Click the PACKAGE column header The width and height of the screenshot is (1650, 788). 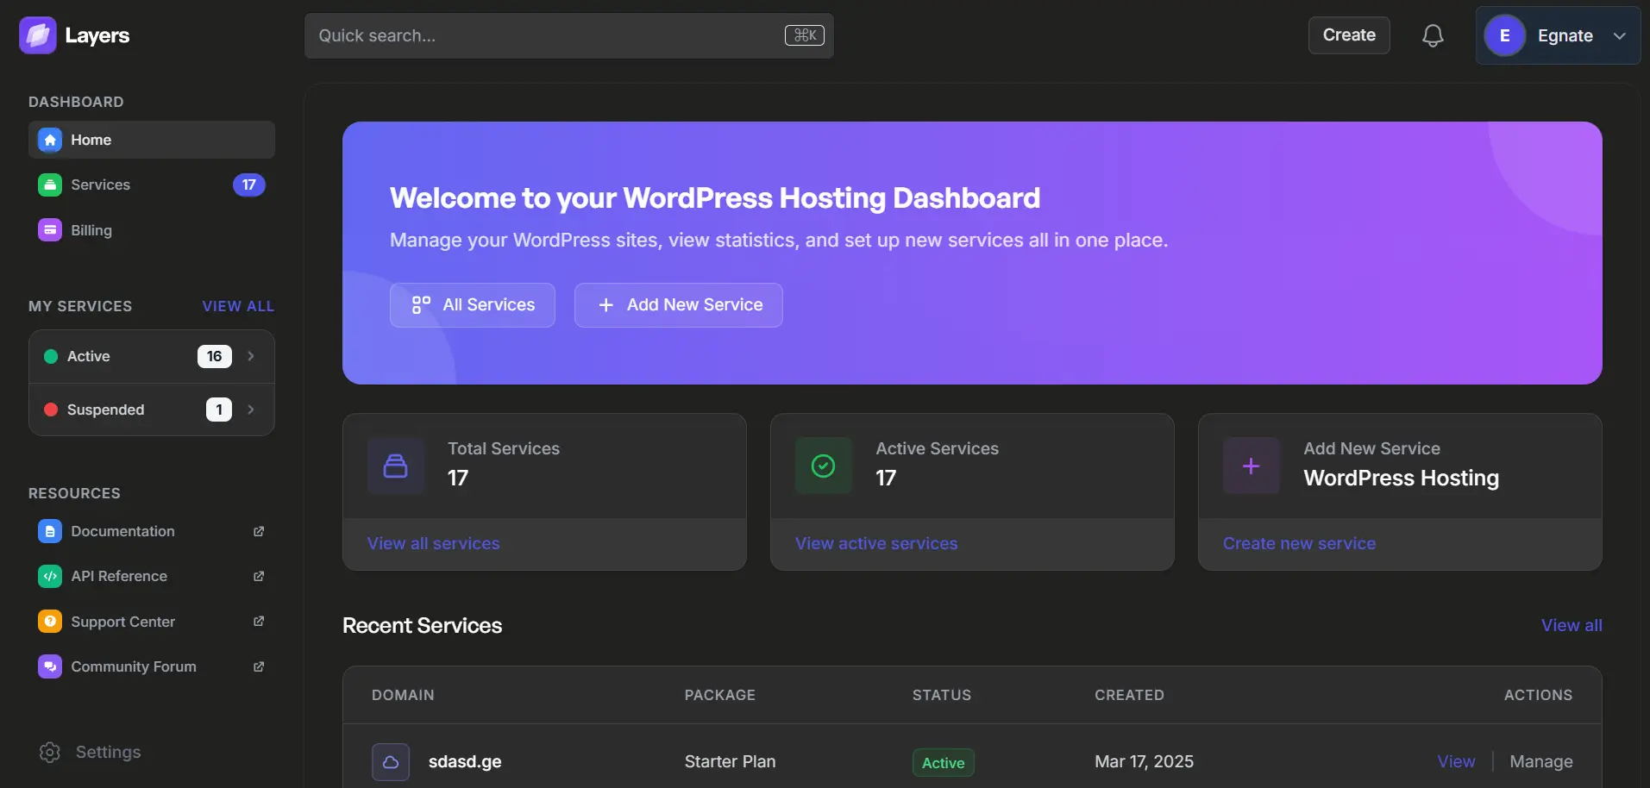click(x=720, y=695)
